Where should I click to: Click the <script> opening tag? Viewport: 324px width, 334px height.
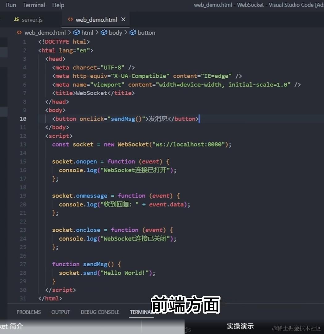tap(59, 136)
